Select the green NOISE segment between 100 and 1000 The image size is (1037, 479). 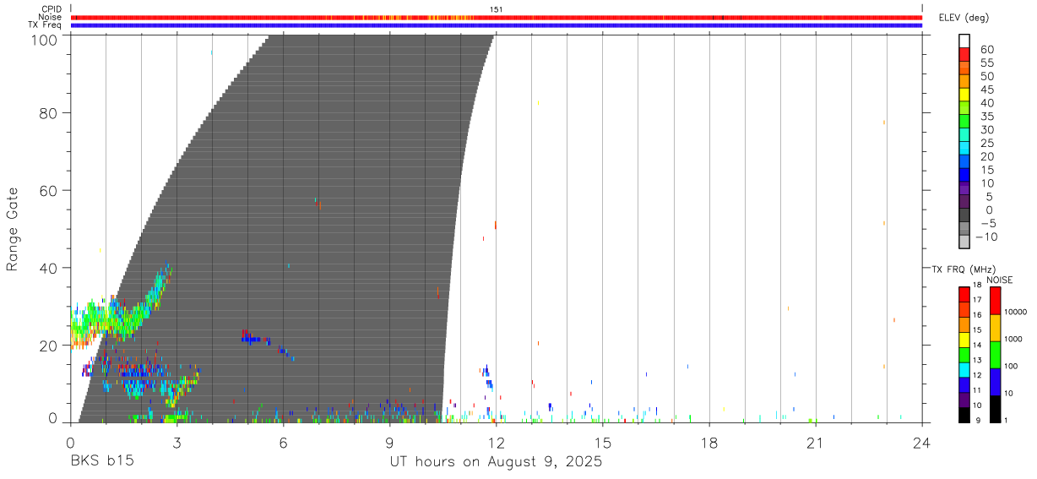click(995, 355)
